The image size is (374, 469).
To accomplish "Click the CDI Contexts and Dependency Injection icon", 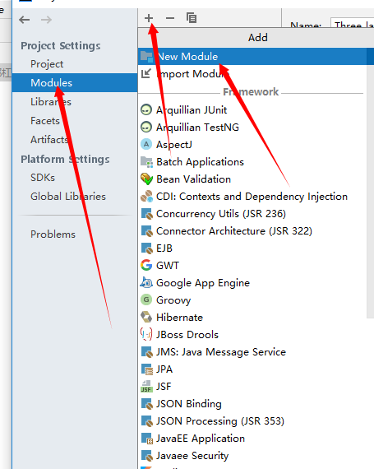I will [x=146, y=197].
